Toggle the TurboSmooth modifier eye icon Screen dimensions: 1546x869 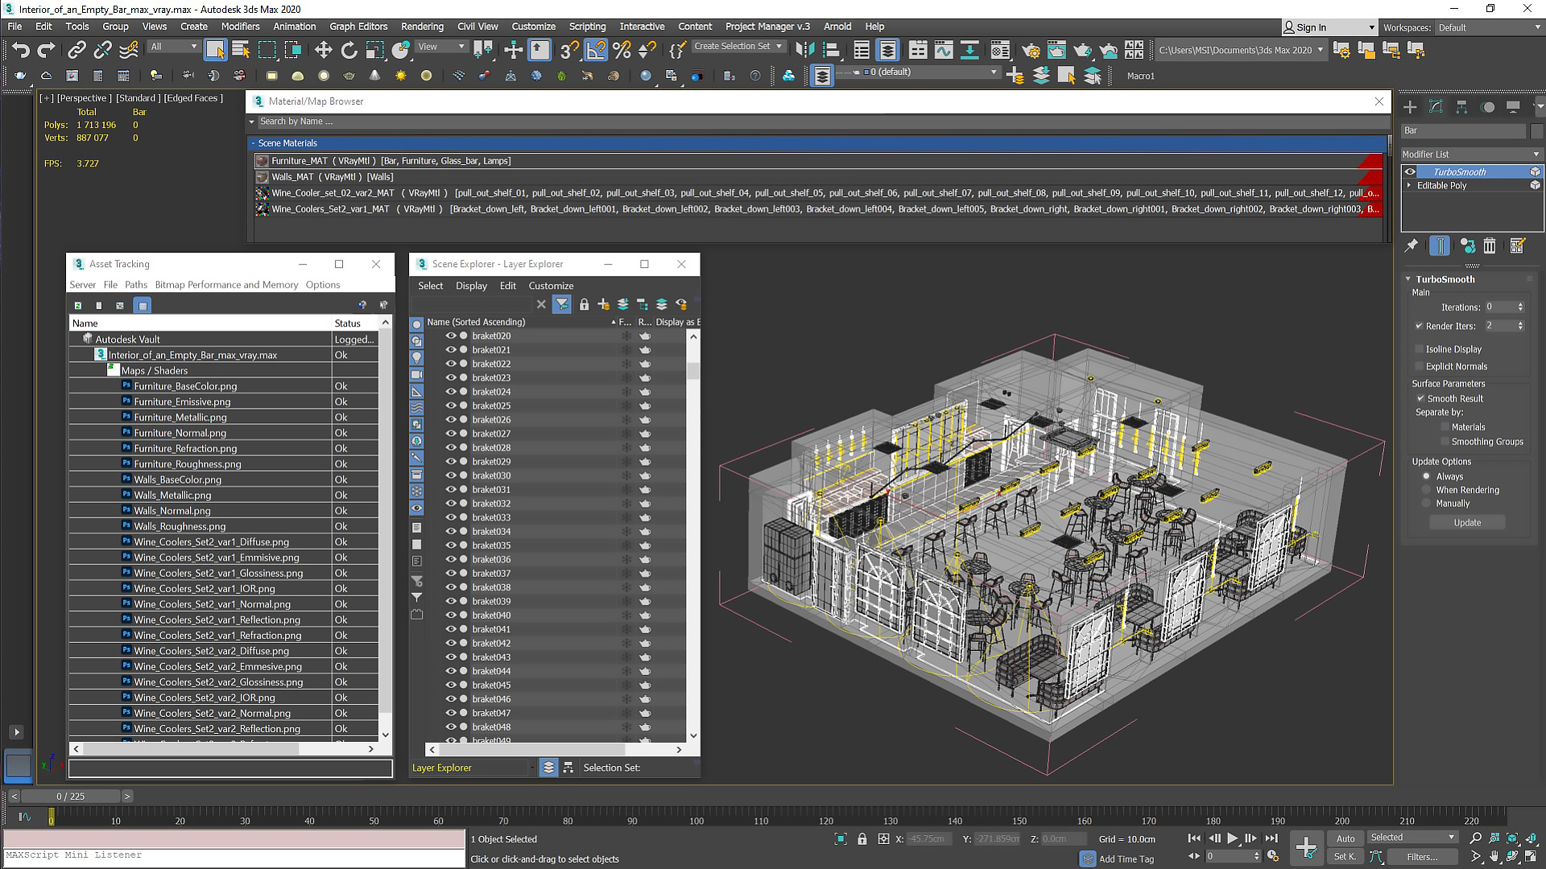coord(1410,172)
